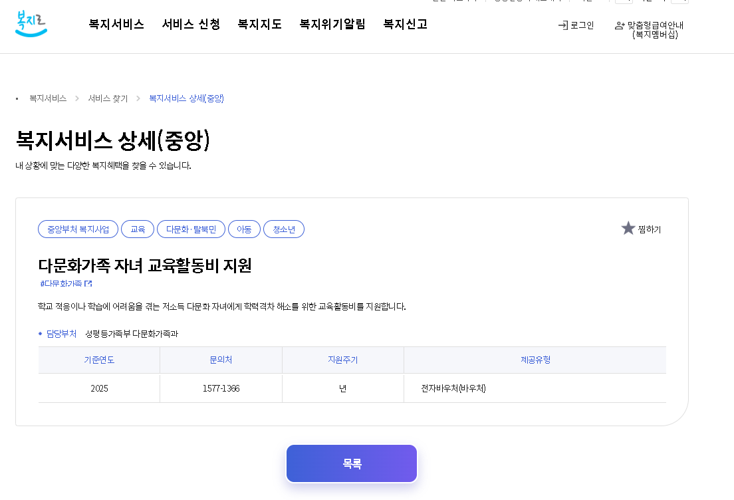Toggle 찜하기 to bookmark this service

(x=649, y=229)
